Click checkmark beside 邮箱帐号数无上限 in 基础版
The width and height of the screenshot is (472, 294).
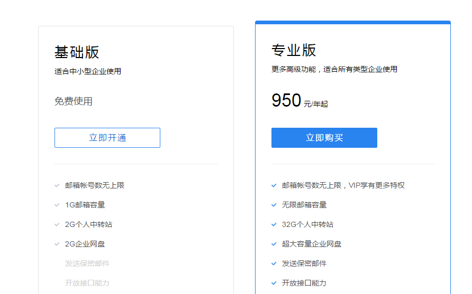point(57,186)
